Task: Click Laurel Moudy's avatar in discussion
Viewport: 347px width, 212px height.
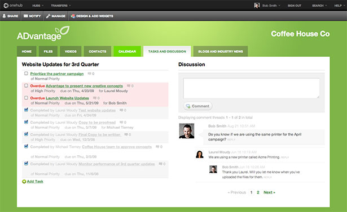Action: (199, 154)
